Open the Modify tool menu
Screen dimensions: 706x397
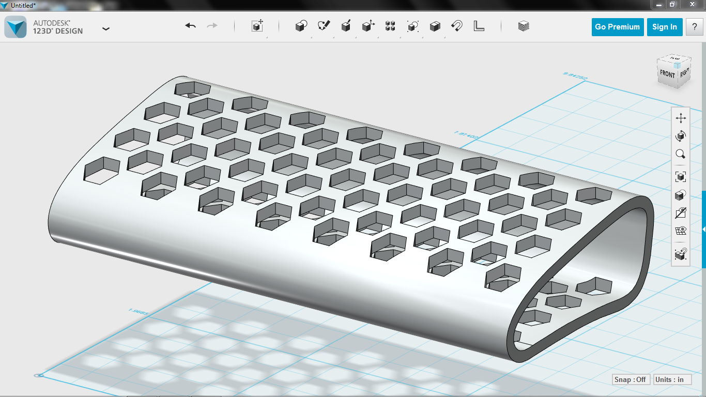[368, 26]
